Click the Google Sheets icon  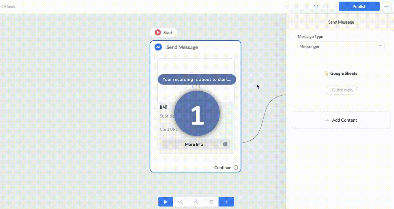pyautogui.click(x=326, y=73)
